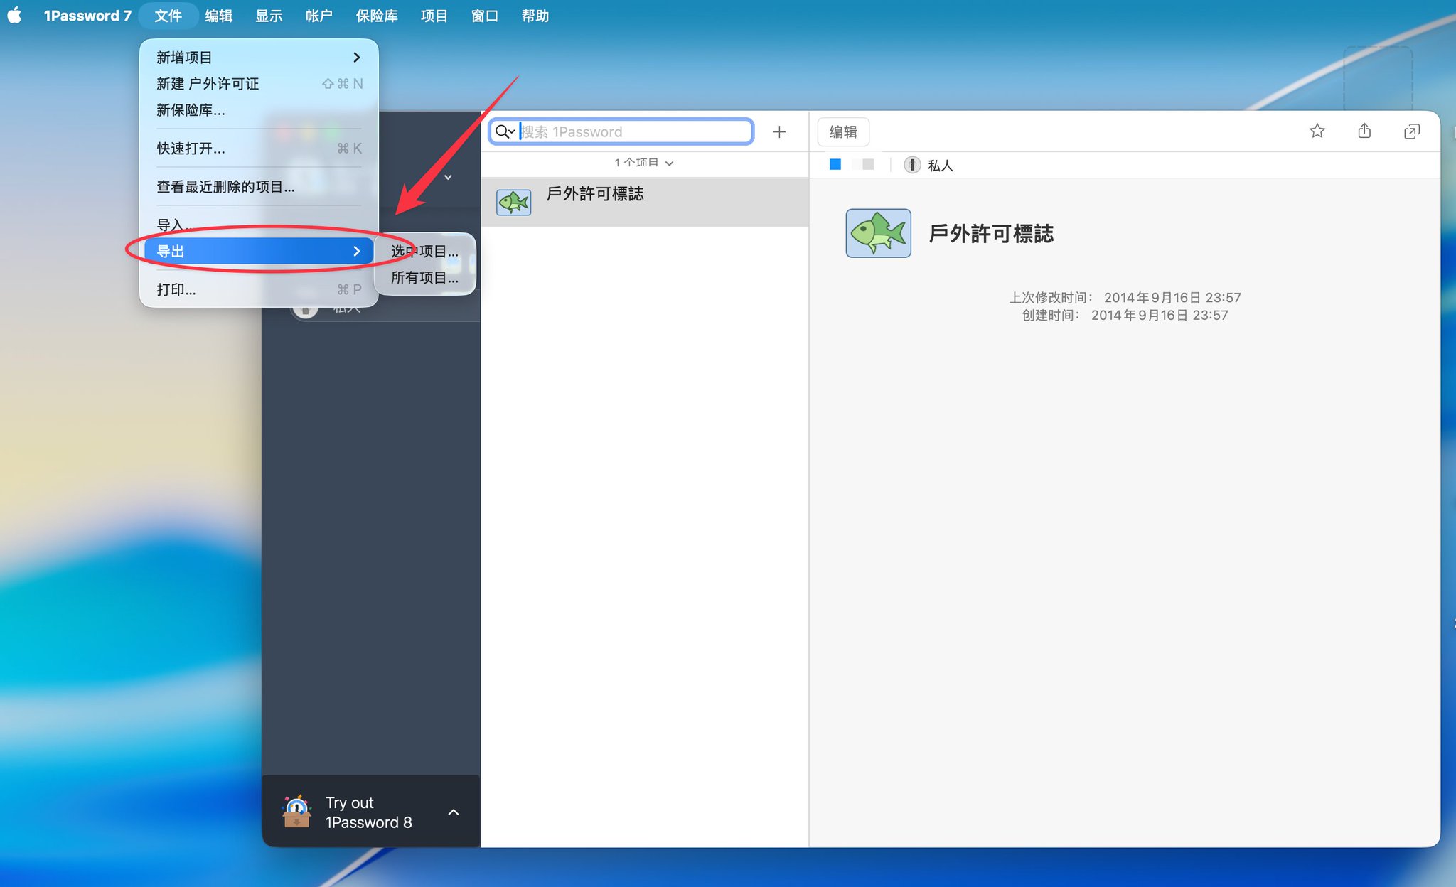
Task: Click the 1Password 8 box icon
Action: (296, 812)
